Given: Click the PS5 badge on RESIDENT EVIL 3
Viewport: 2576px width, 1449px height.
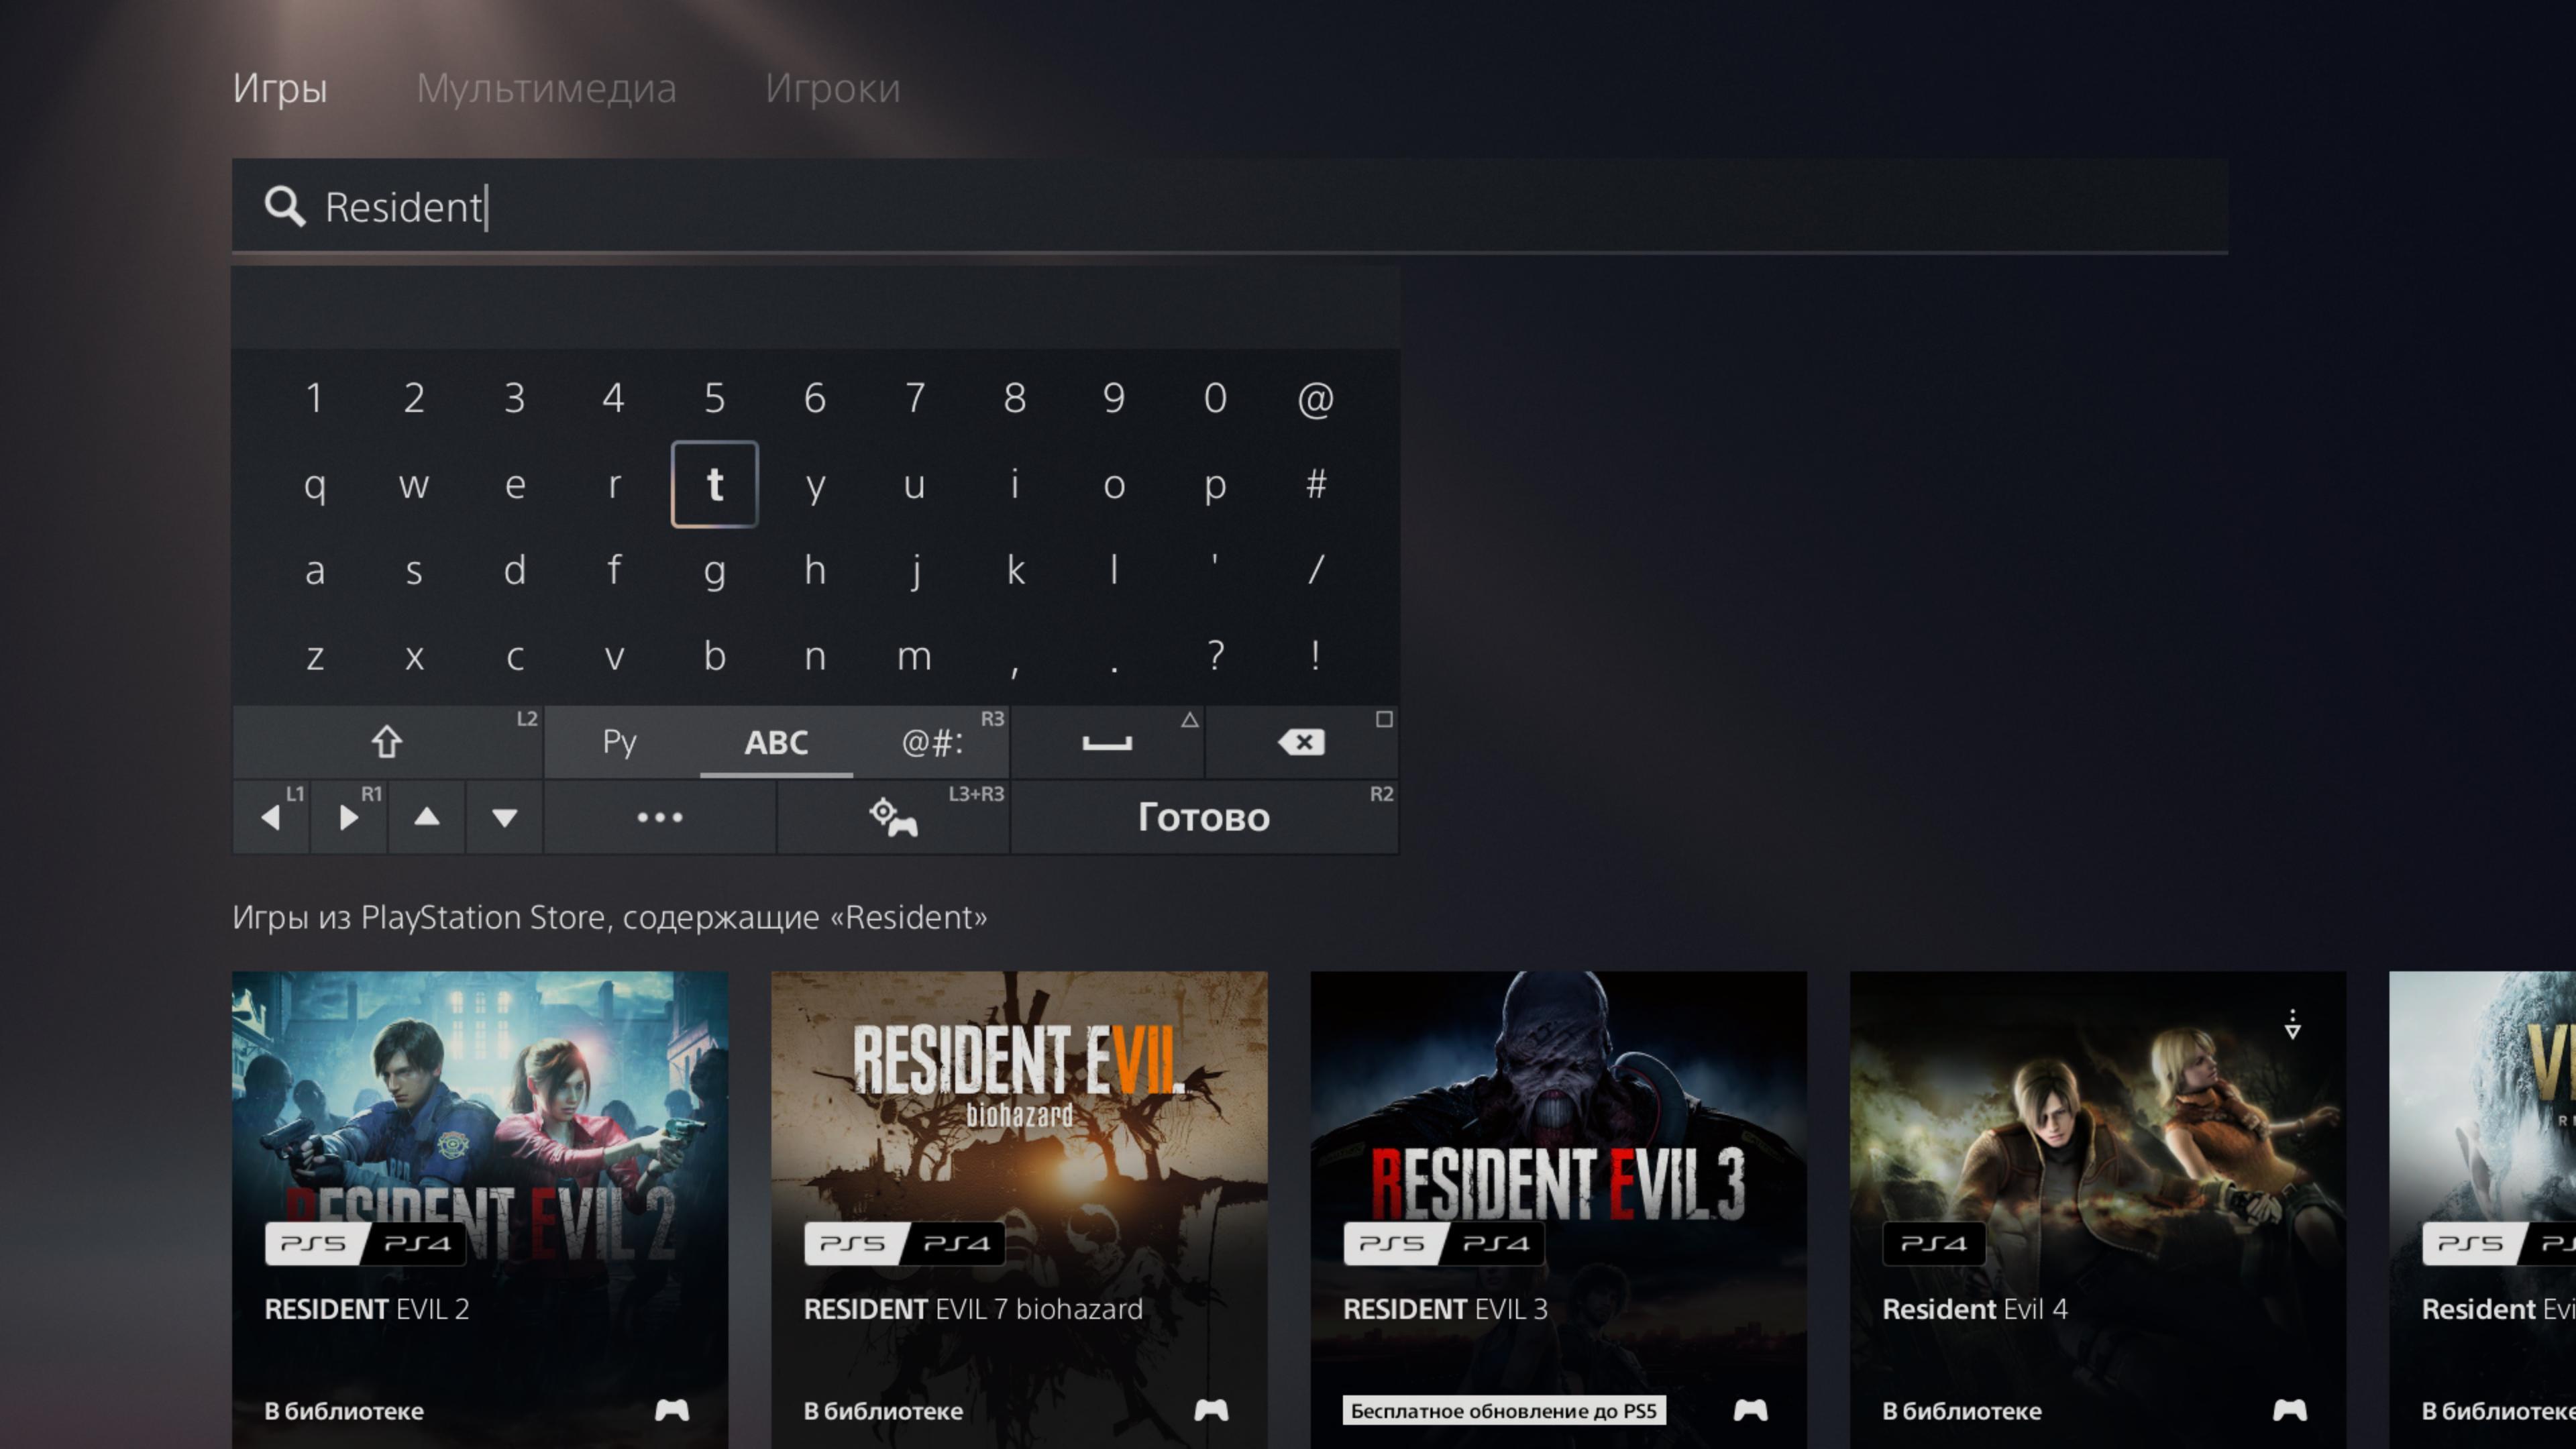Looking at the screenshot, I should [x=1391, y=1243].
